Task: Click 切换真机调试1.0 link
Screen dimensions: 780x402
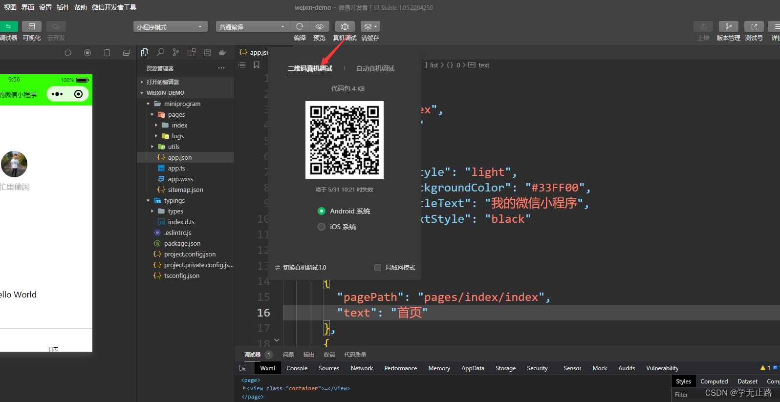Action: (301, 268)
